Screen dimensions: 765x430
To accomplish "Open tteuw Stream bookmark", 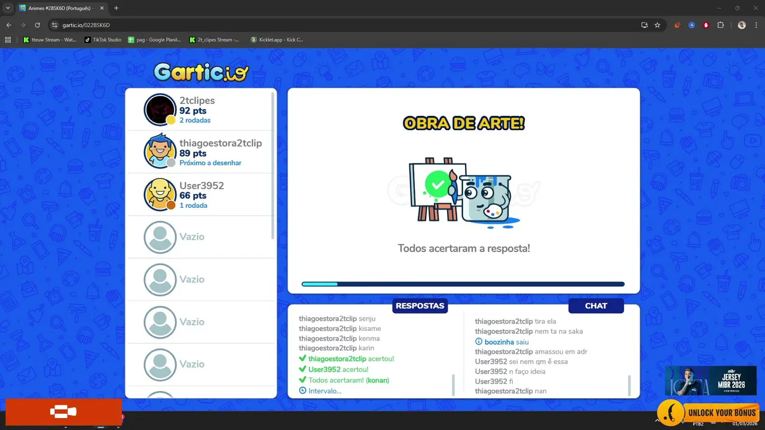I will (50, 40).
